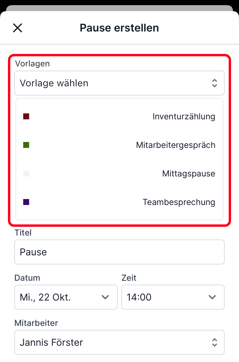Click the dark red Inventurzählung color square
This screenshot has width=239, height=362.
point(26,117)
